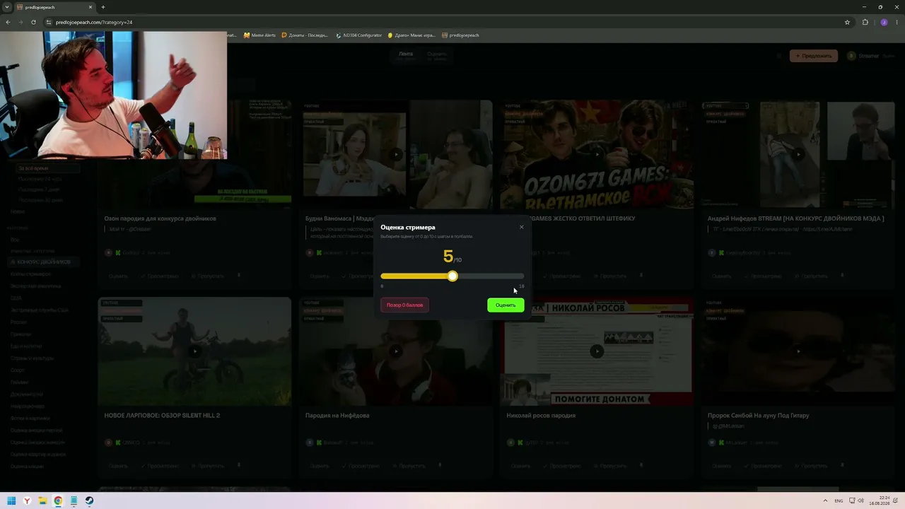Play the Будни Ваномаса video thumbnail
The width and height of the screenshot is (905, 509).
396,154
